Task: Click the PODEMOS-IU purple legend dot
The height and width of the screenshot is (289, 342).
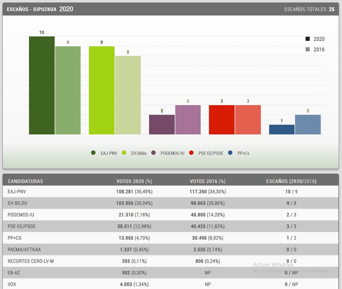Action: coord(153,153)
